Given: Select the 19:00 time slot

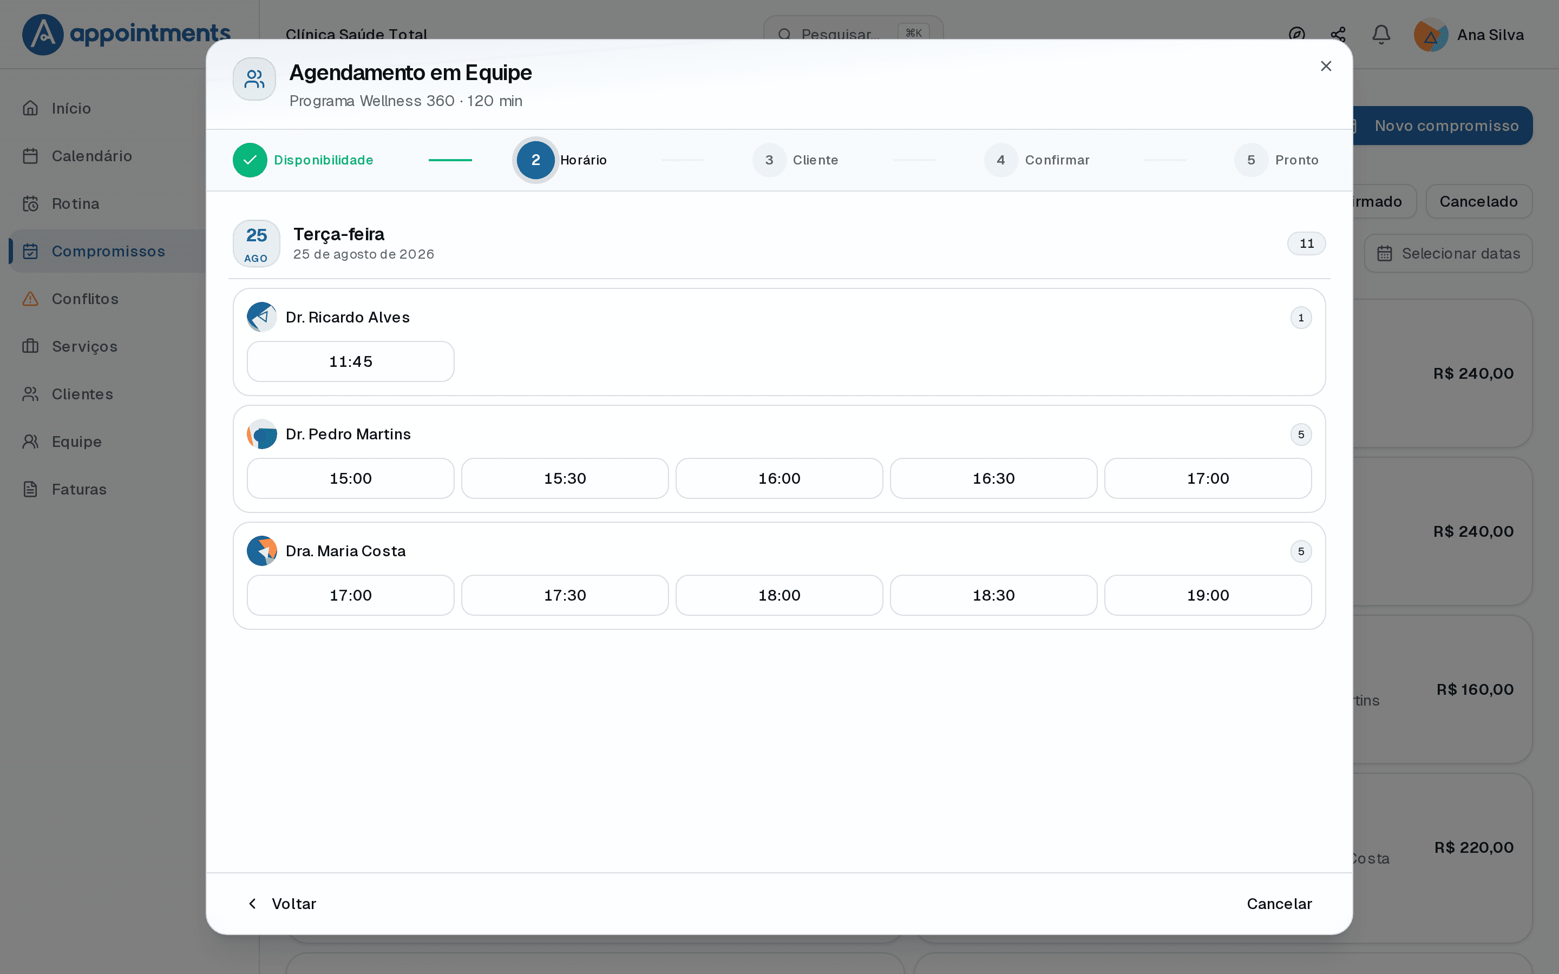Looking at the screenshot, I should click(1208, 595).
